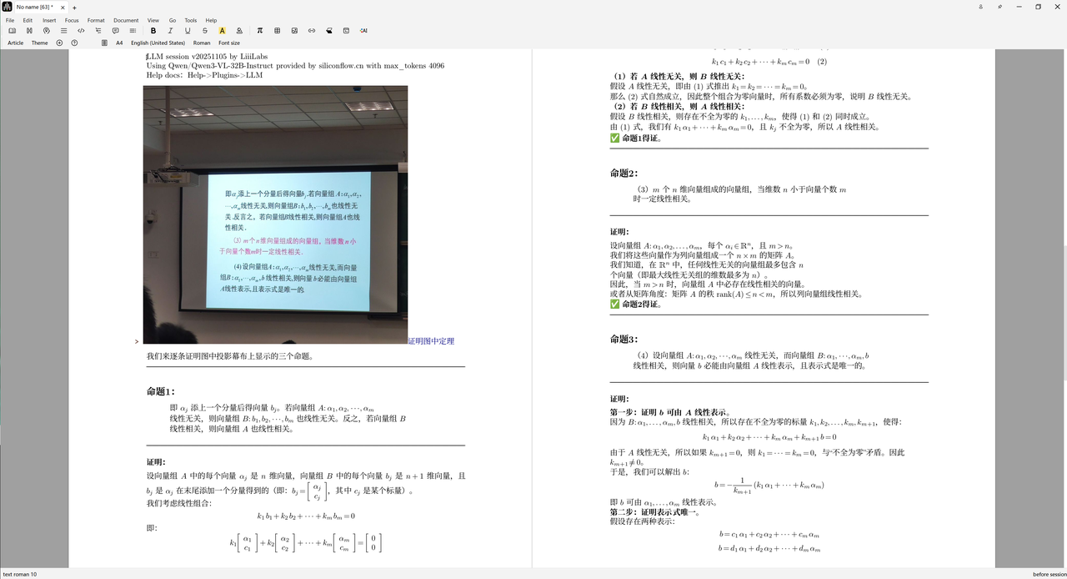This screenshot has width=1067, height=579.
Task: Insert a table from toolbar
Action: click(x=278, y=31)
